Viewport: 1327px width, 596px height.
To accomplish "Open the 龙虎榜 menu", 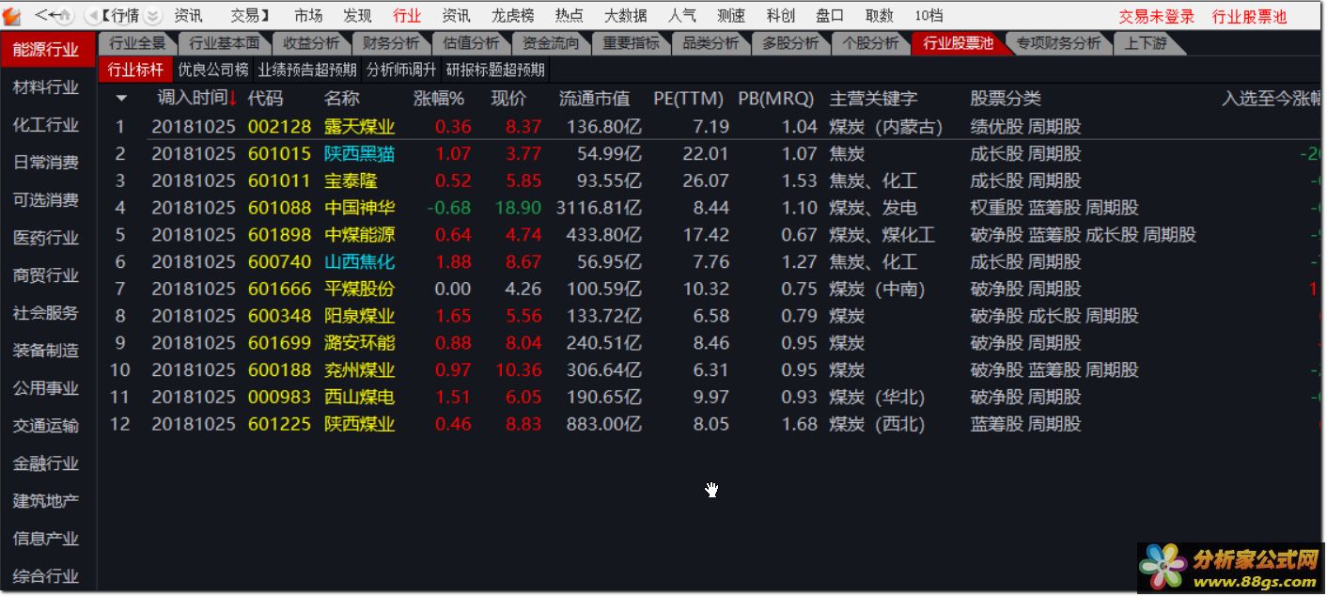I will point(513,16).
